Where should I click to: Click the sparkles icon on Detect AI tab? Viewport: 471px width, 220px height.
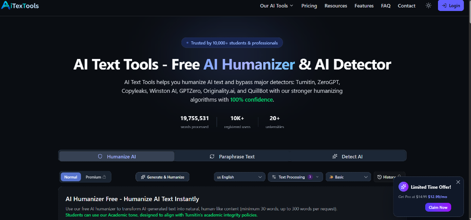[x=335, y=156]
